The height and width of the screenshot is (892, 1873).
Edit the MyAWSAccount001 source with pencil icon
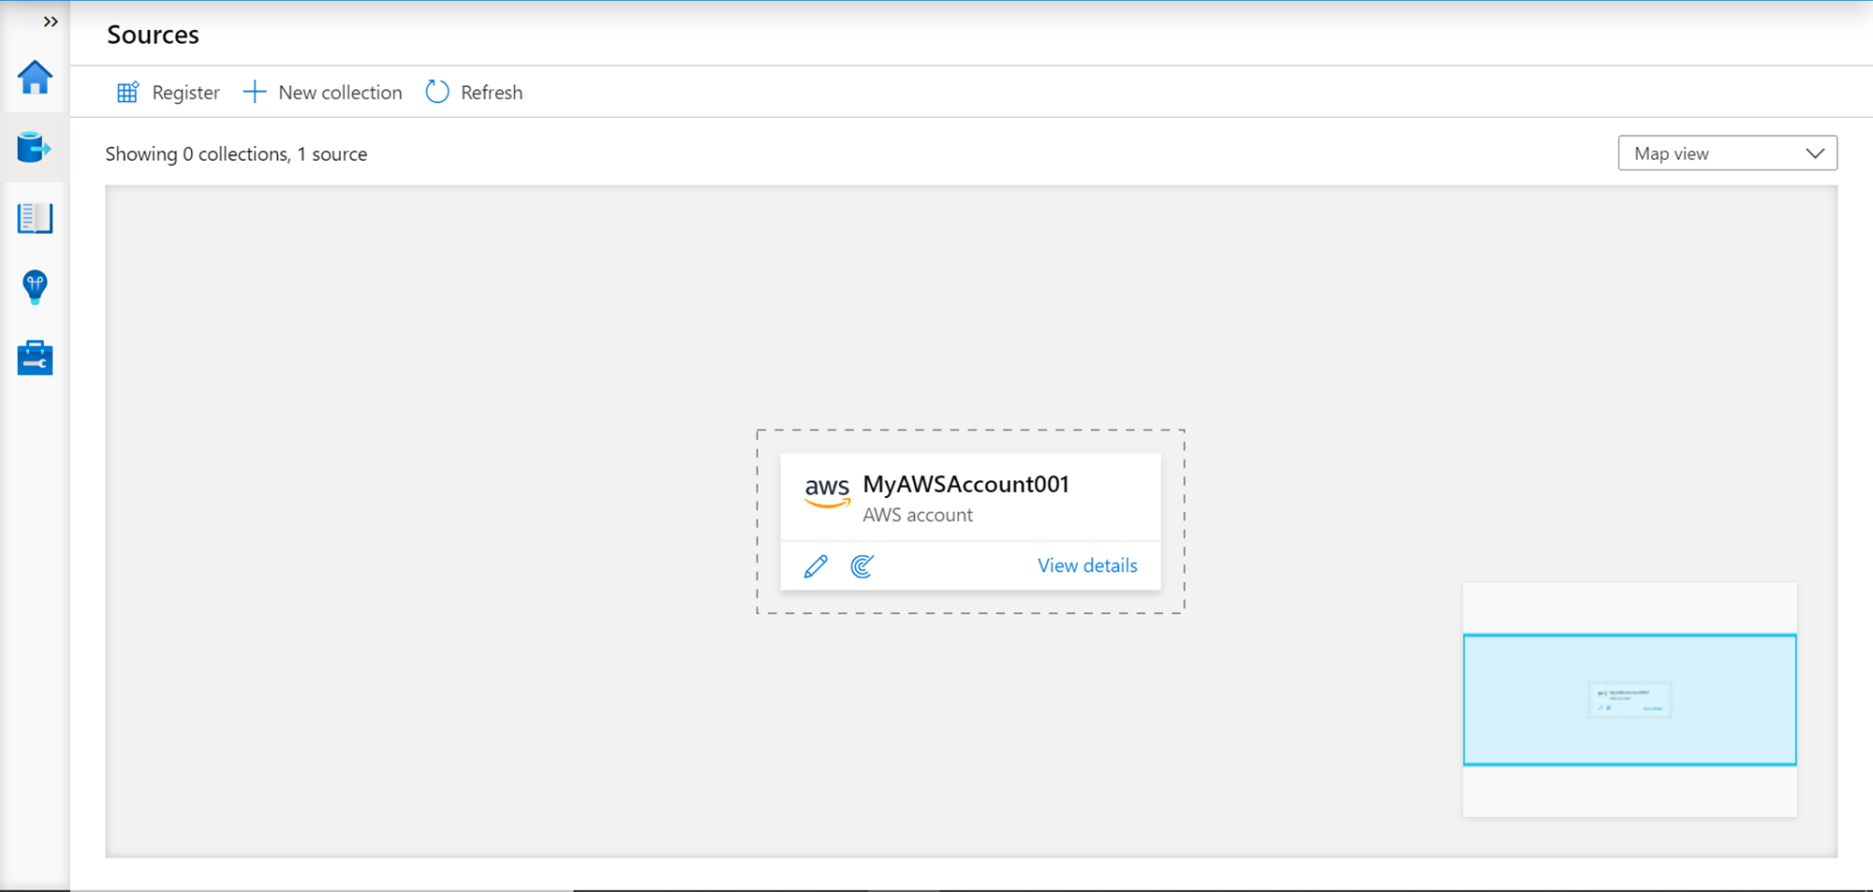[x=816, y=565]
